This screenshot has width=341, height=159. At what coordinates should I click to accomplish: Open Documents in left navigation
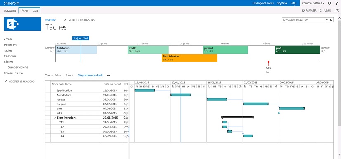[11, 45]
